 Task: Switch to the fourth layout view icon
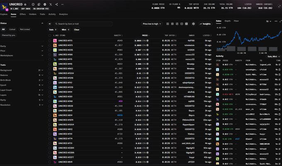point(182,24)
